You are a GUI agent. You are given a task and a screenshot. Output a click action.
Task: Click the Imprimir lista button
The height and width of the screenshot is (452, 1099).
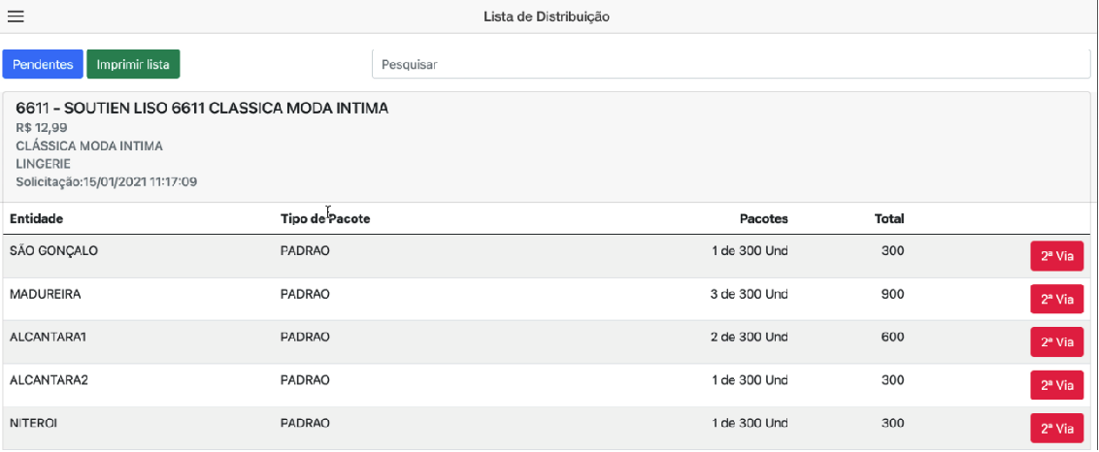(133, 64)
